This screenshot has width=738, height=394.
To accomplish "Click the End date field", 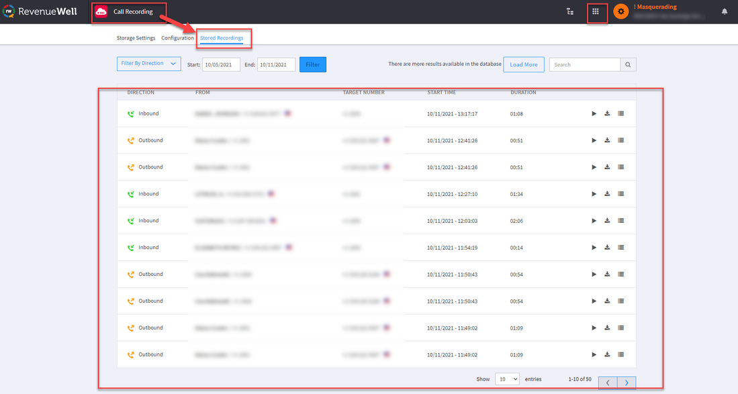I will pyautogui.click(x=276, y=64).
